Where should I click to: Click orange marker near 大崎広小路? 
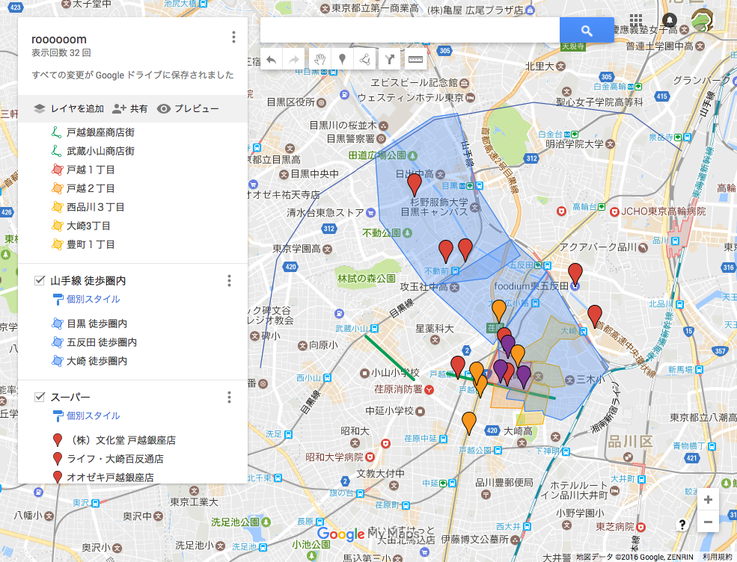(x=499, y=312)
